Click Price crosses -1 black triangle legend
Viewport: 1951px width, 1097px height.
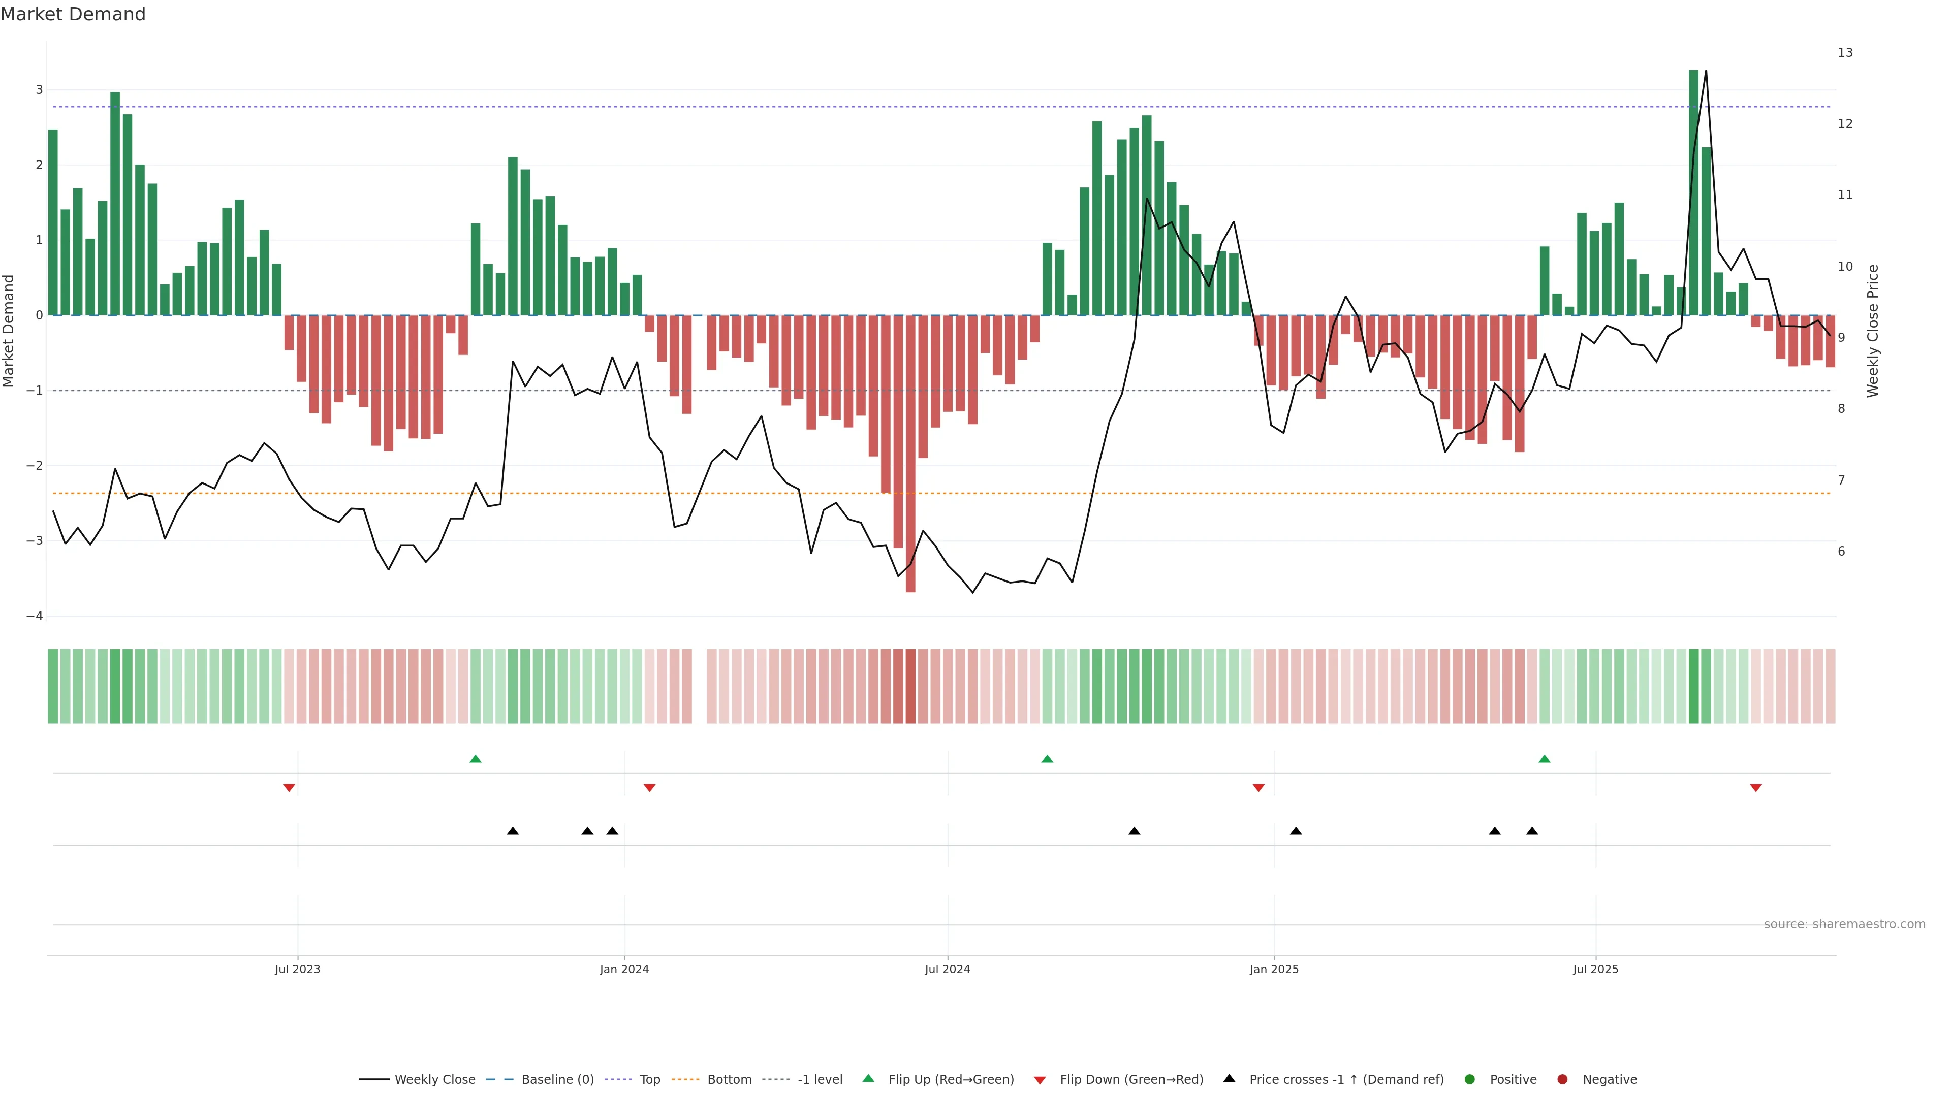1229,1078
